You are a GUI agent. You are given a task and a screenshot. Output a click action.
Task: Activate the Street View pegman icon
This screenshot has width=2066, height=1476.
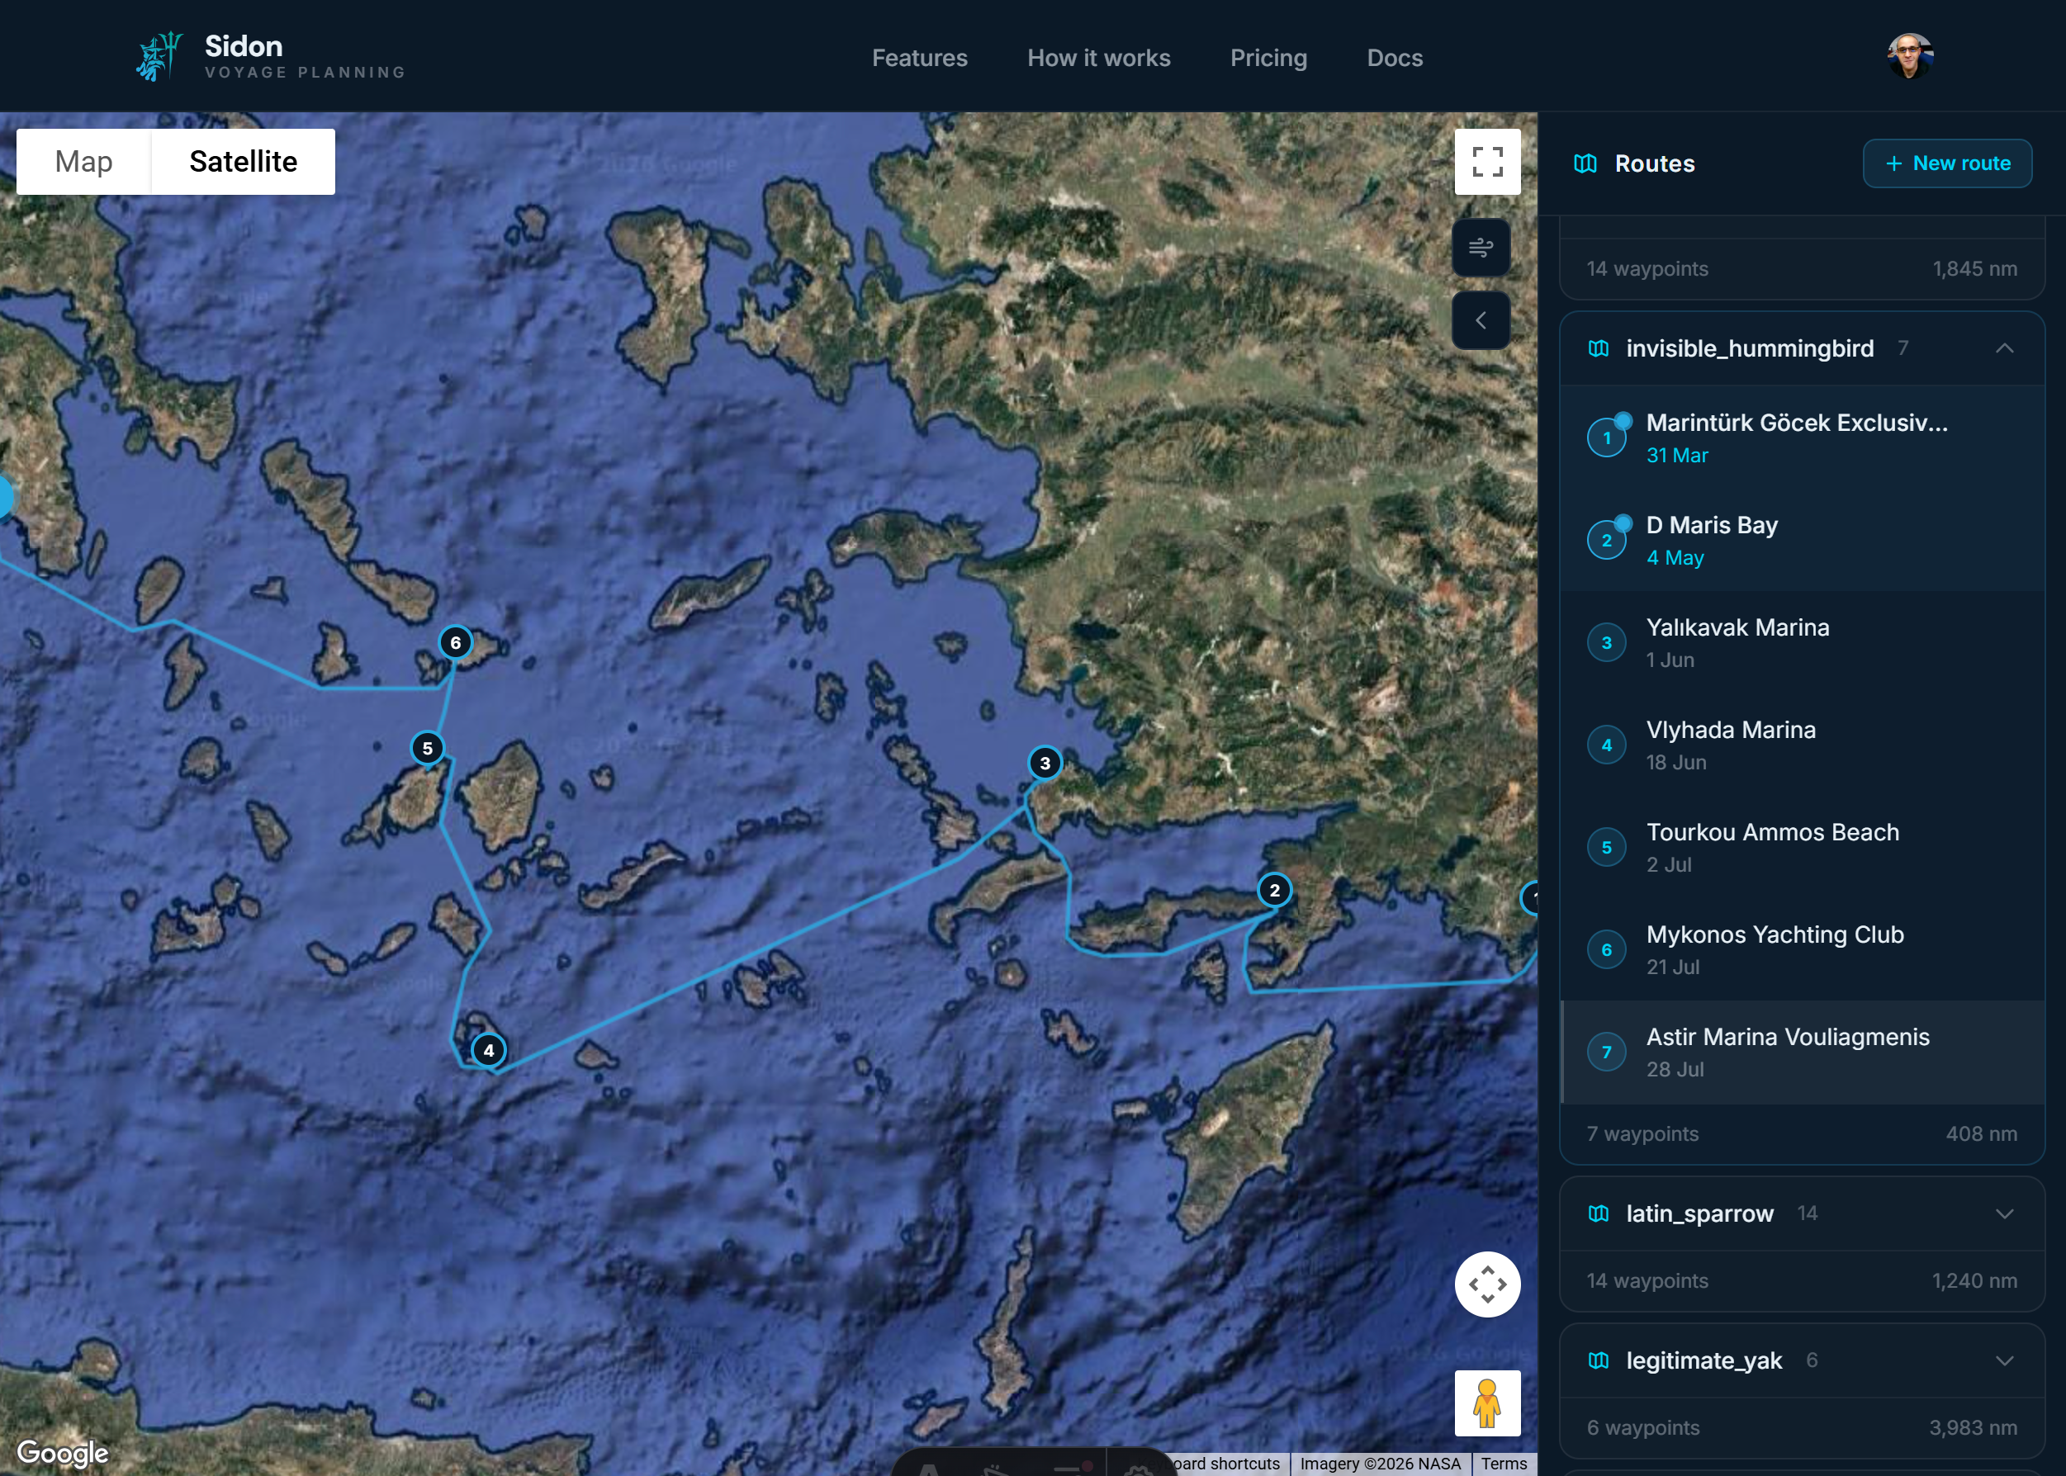click(1487, 1403)
